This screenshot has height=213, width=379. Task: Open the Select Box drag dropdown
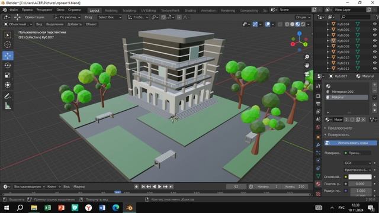pos(110,17)
